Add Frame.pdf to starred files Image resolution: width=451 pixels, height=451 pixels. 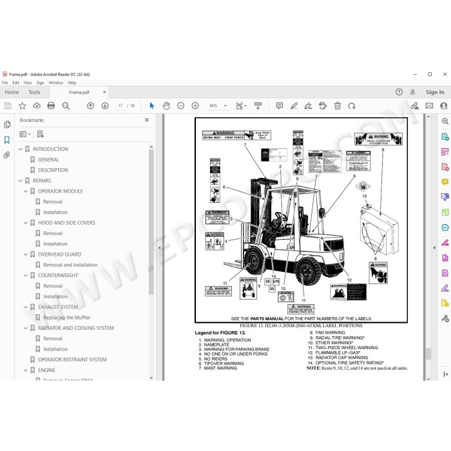click(22, 106)
